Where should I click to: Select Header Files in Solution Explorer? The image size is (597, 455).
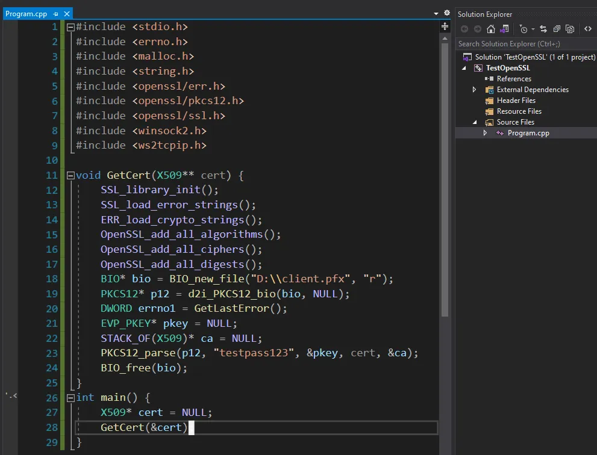point(516,101)
